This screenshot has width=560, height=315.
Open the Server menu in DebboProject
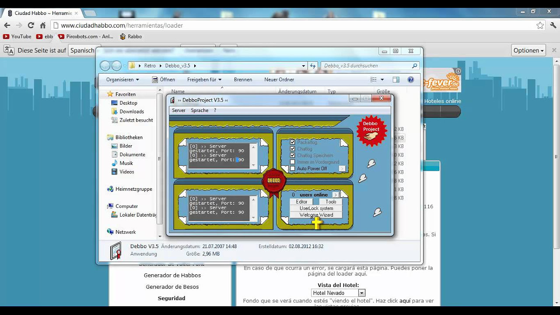[178, 110]
